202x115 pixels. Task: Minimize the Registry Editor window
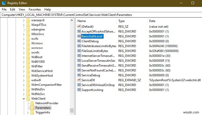tap(181, 3)
